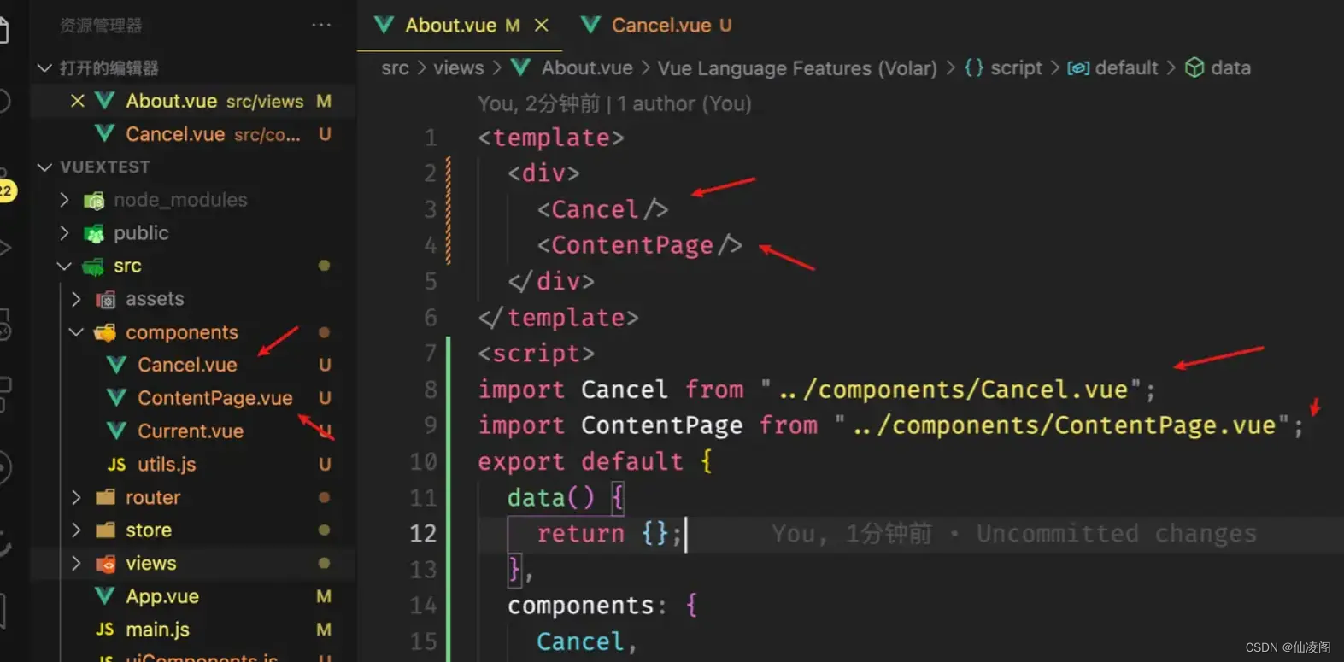Viewport: 1344px width, 662px height.
Task: Collapse the VUEXTEST project section
Action: tap(44, 167)
